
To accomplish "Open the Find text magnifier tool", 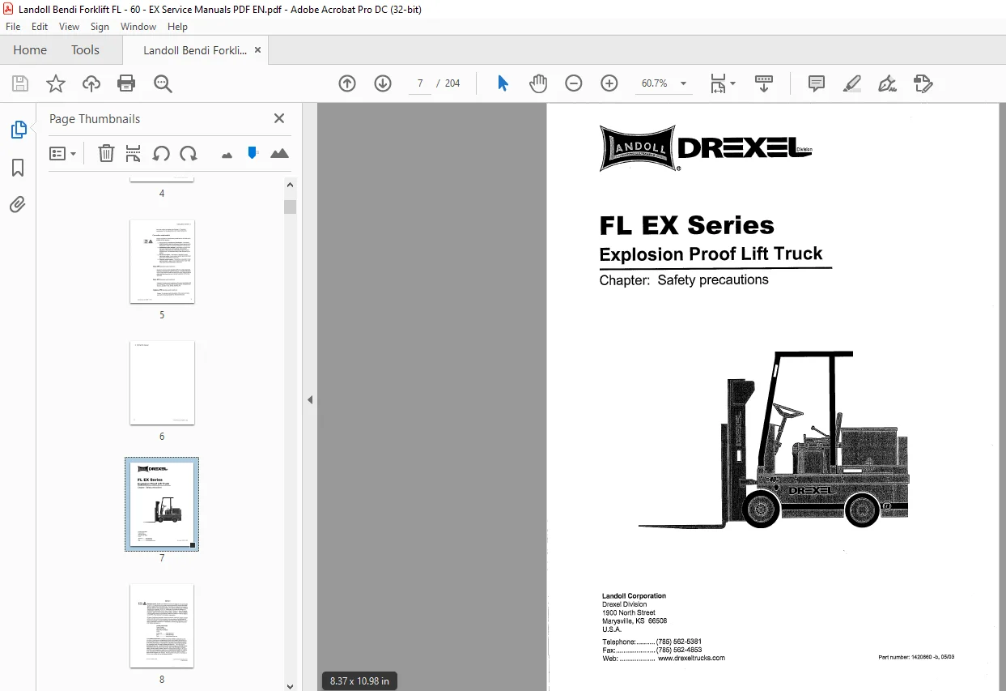I will [x=163, y=83].
